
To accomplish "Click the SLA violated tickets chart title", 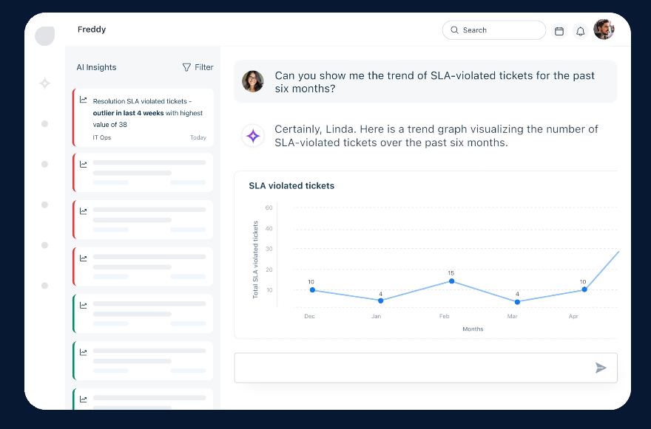I will [x=291, y=185].
